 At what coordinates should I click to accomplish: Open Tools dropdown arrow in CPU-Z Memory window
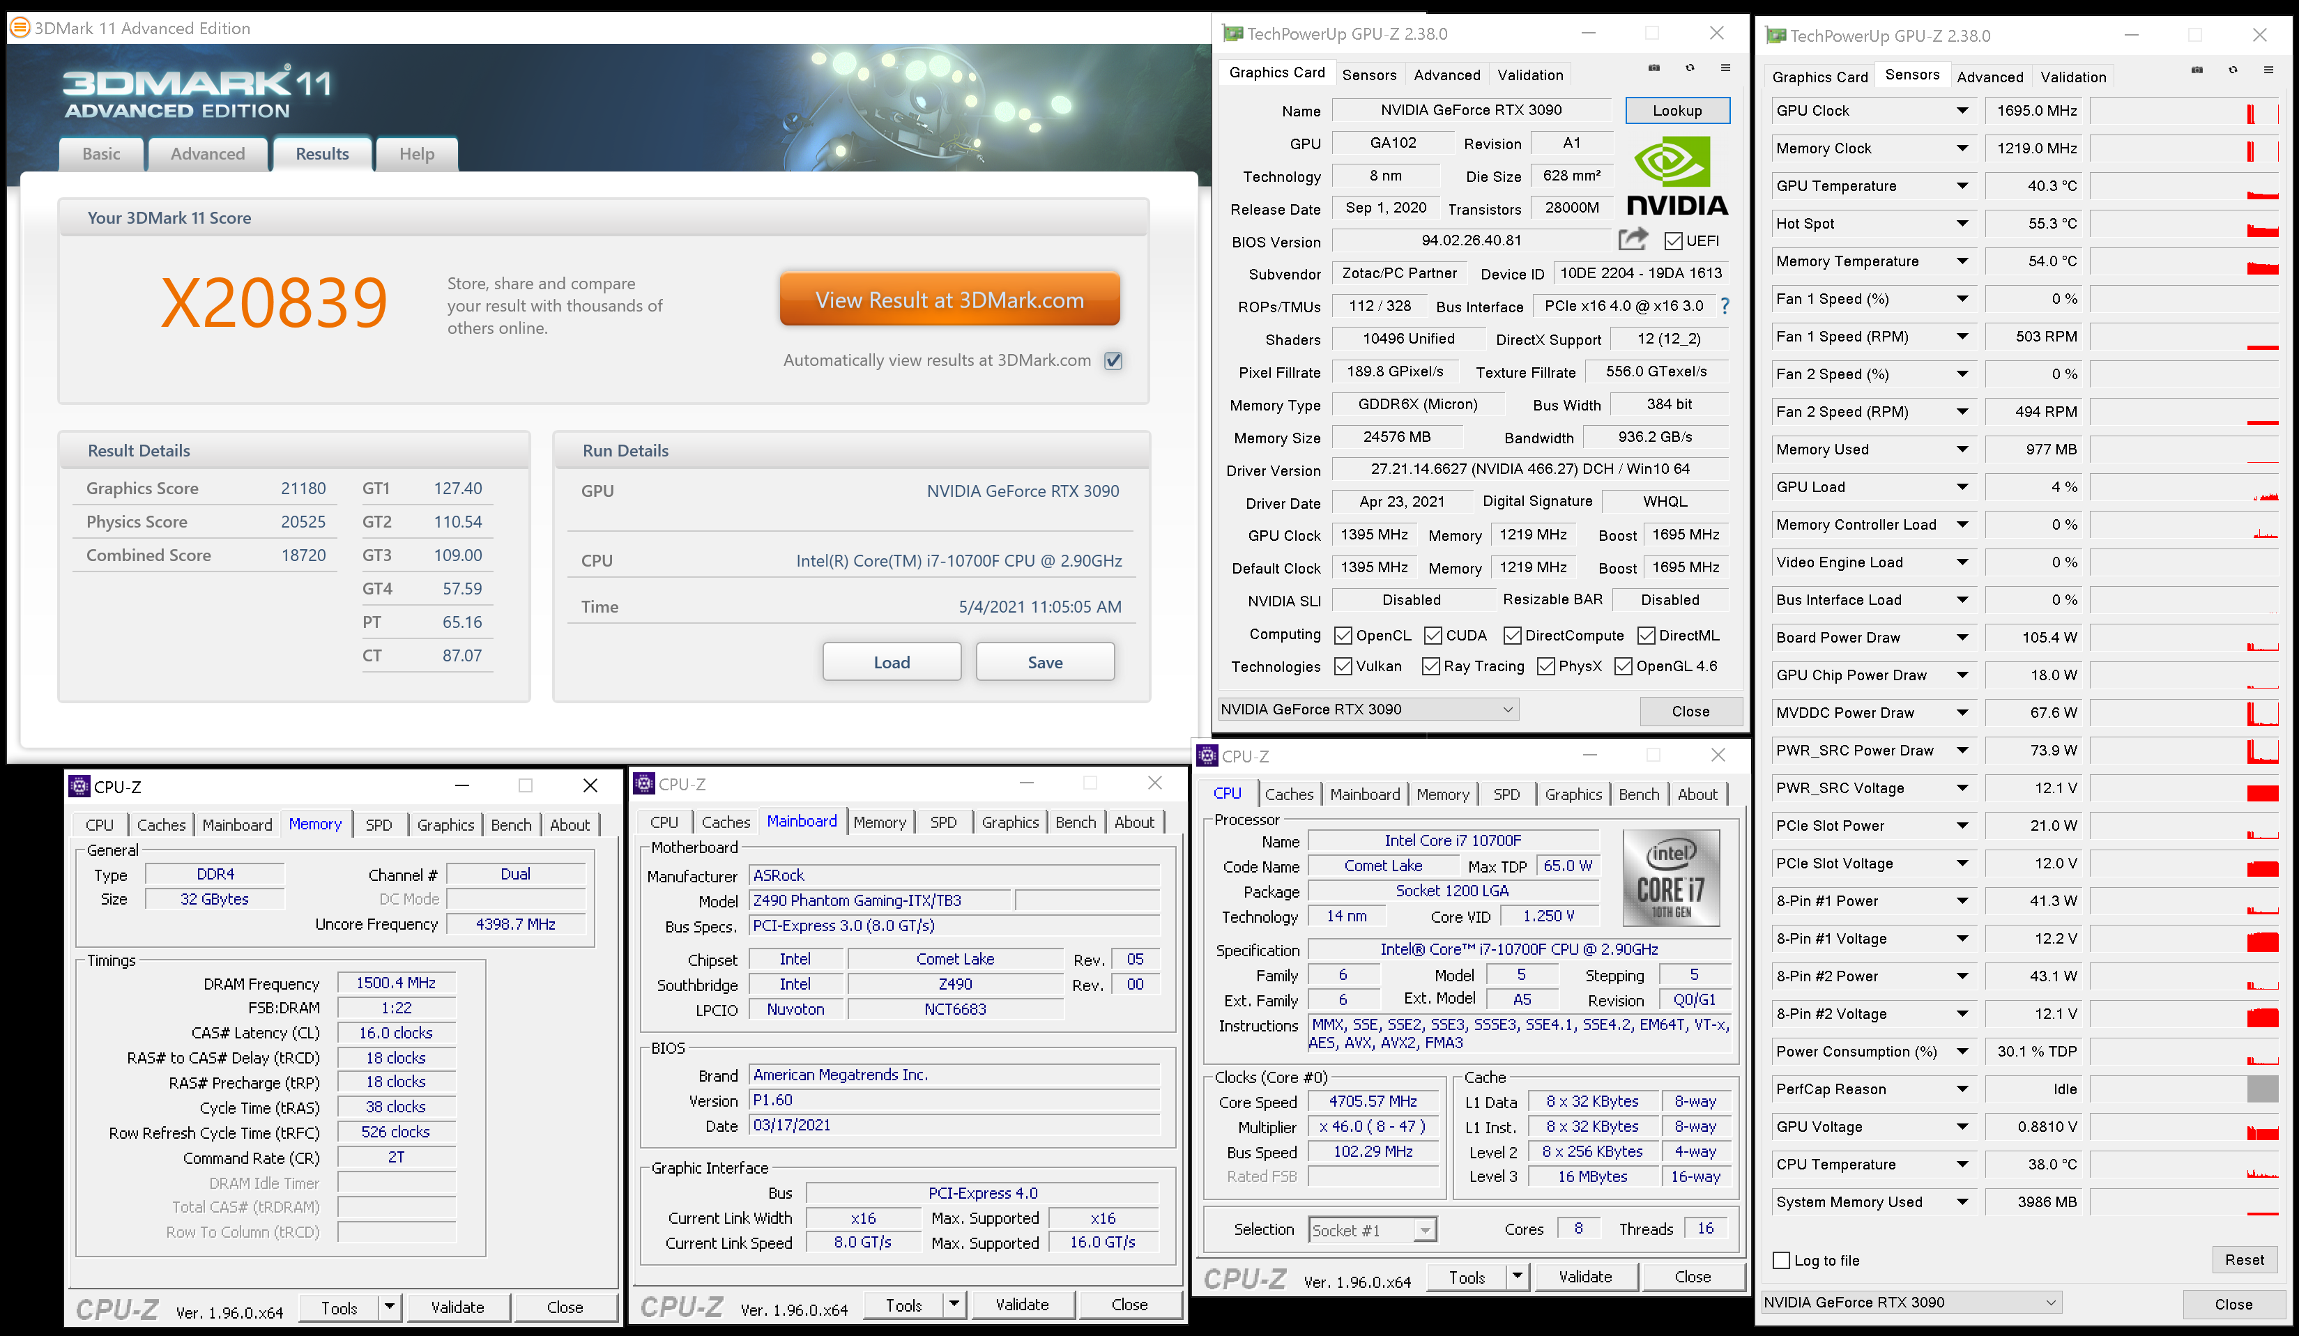click(x=390, y=1307)
